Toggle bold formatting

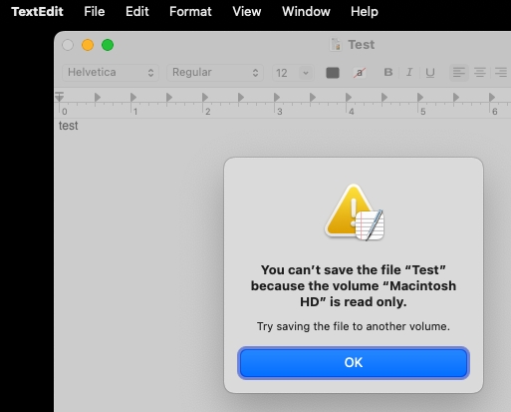pos(387,72)
